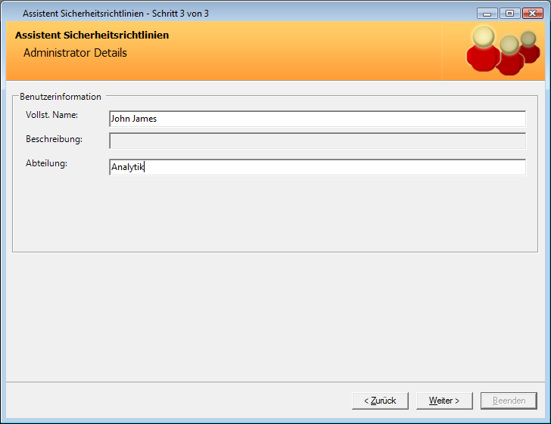
Task: Click the middle red user figure icon
Action: pos(509,57)
